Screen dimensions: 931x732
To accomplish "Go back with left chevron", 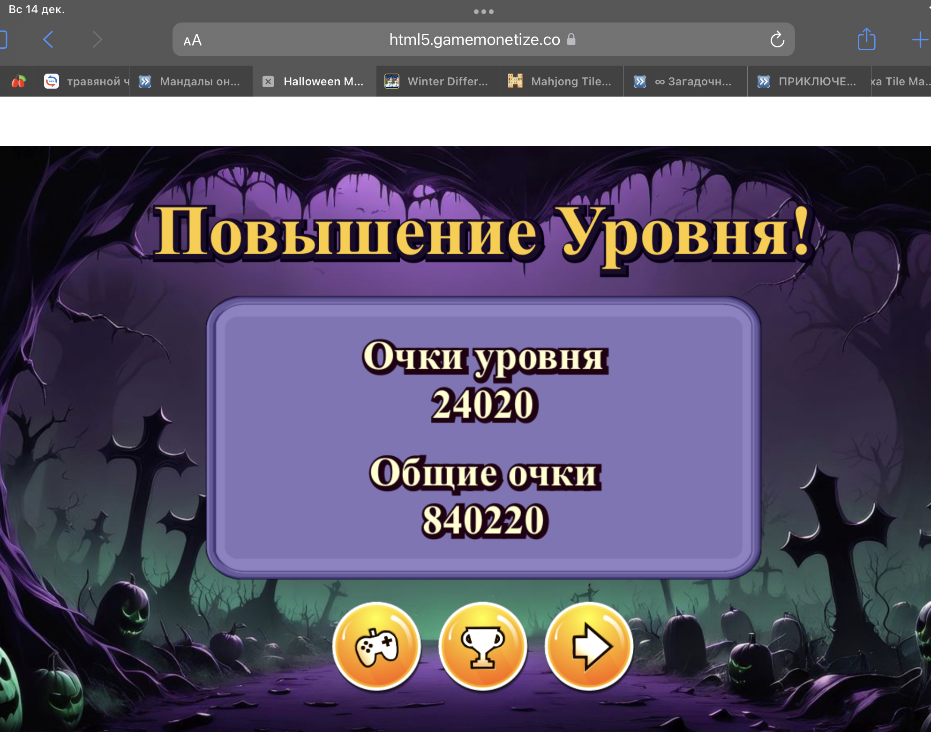I will pos(48,39).
